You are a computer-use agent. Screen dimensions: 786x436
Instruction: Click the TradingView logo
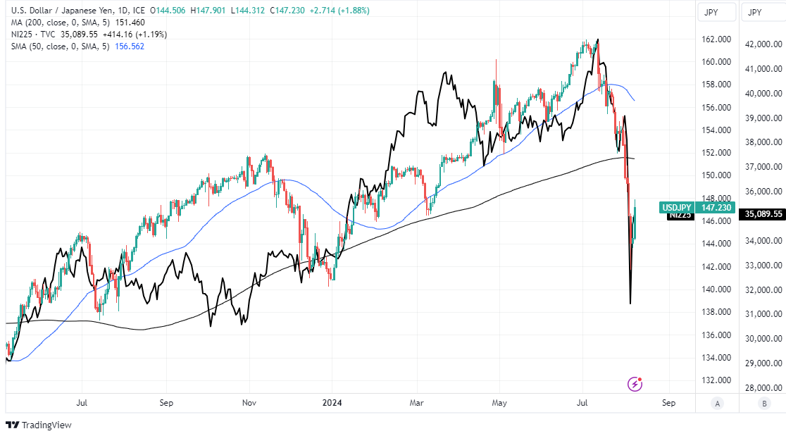point(39,425)
